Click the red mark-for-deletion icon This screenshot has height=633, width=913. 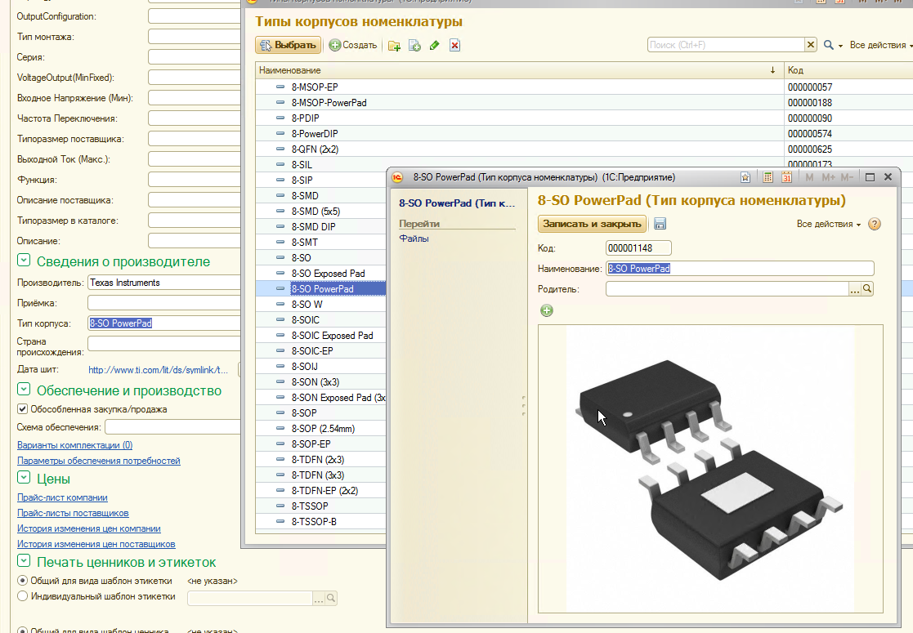pyautogui.click(x=454, y=46)
